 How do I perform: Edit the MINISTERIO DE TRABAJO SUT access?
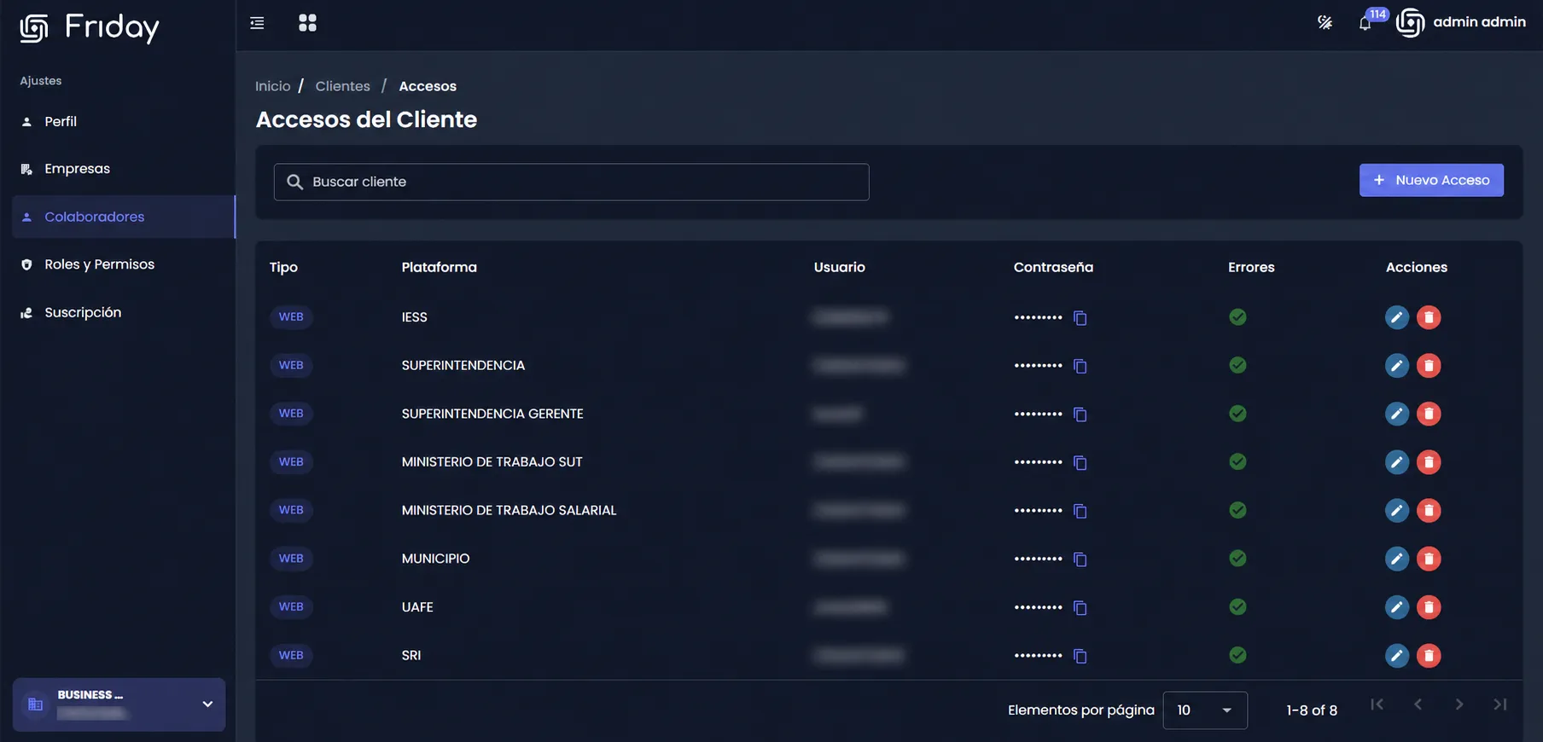click(x=1396, y=462)
